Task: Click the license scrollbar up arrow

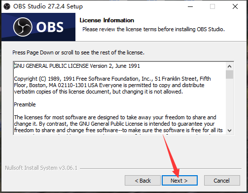Action: tap(230, 66)
